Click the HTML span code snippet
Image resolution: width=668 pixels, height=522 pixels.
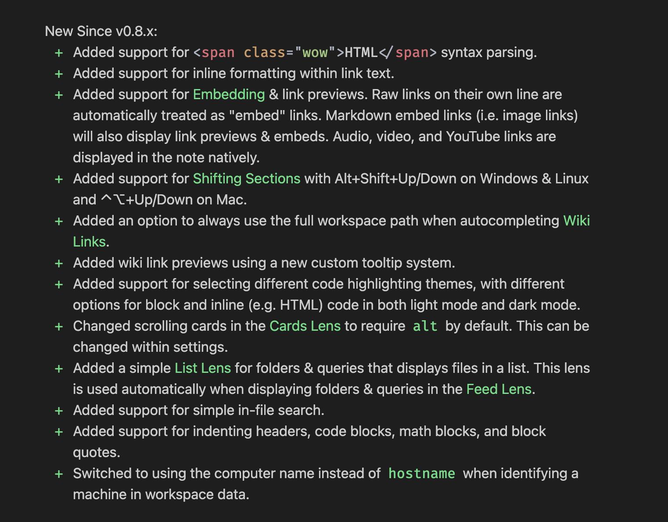pos(315,53)
